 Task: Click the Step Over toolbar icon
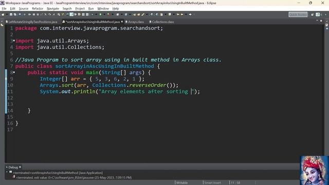49,14
